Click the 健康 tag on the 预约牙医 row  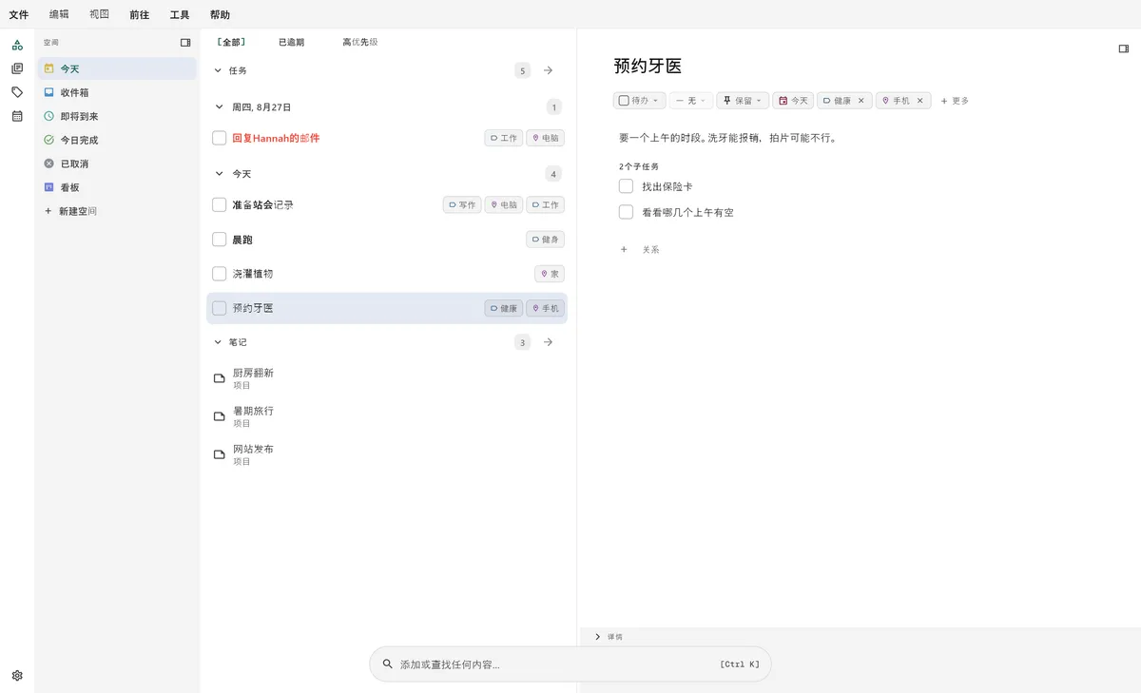pyautogui.click(x=504, y=308)
